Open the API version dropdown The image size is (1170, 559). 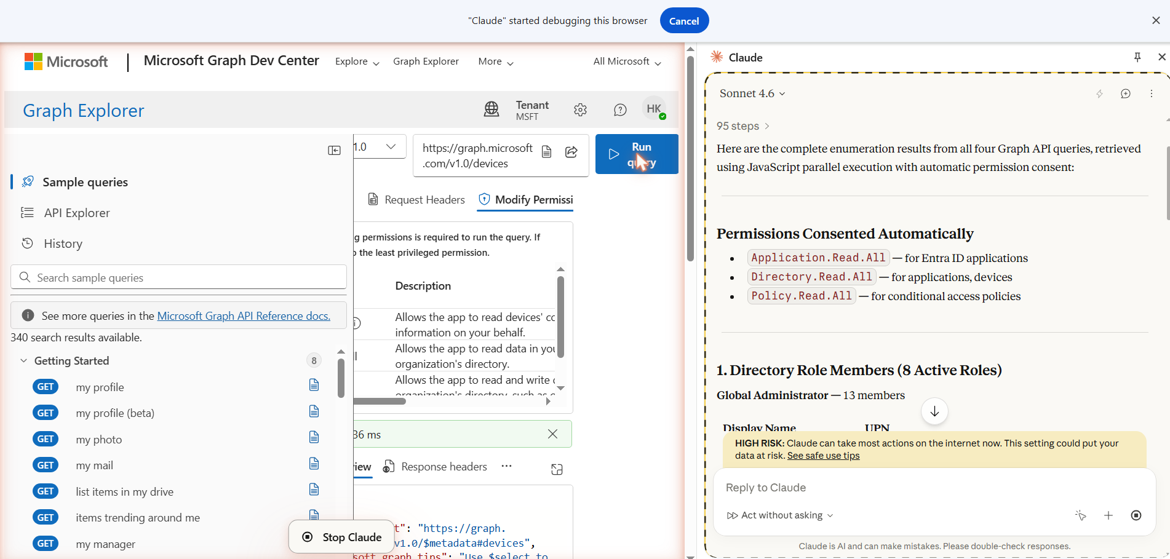coord(379,146)
